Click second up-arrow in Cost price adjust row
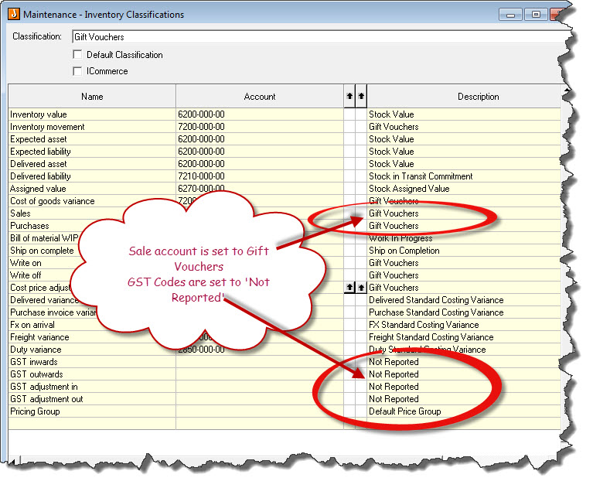The image size is (593, 488). 361,288
